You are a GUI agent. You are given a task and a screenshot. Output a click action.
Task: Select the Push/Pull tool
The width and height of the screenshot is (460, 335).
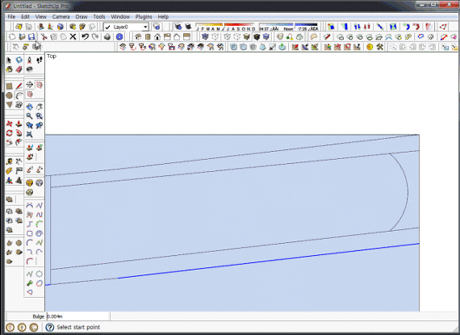coord(19,124)
